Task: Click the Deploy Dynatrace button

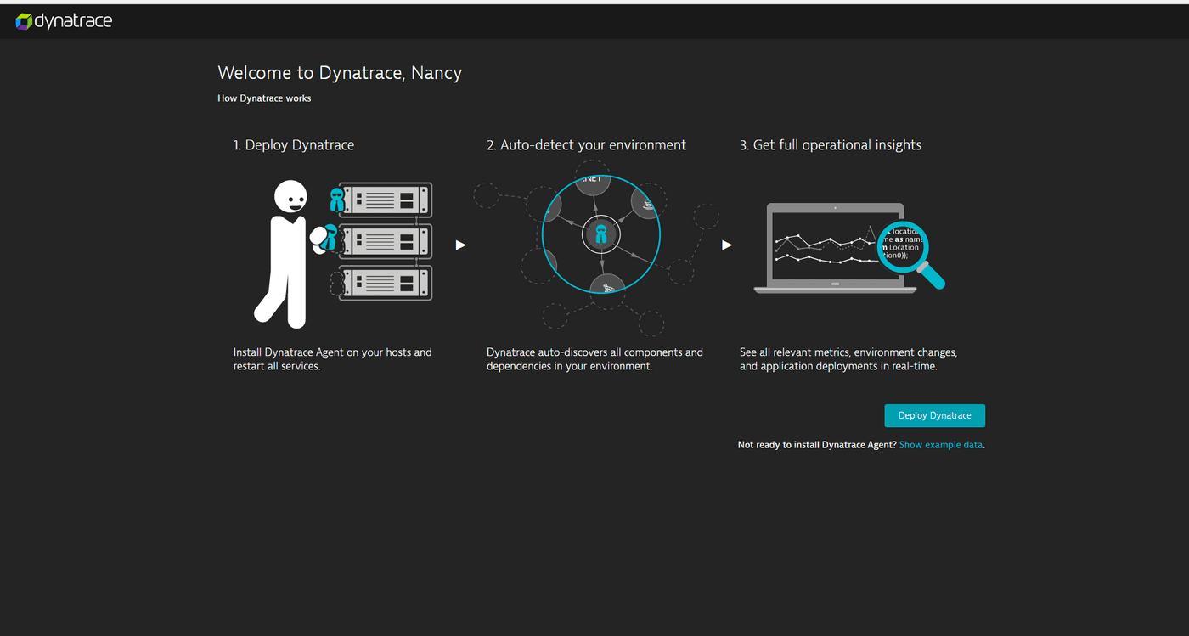Action: click(934, 415)
